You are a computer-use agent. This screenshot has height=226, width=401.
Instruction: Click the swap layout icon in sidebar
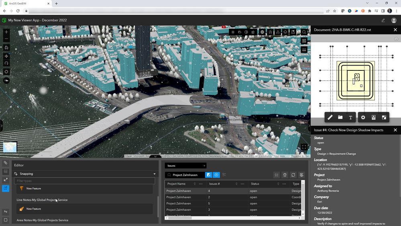point(6,212)
